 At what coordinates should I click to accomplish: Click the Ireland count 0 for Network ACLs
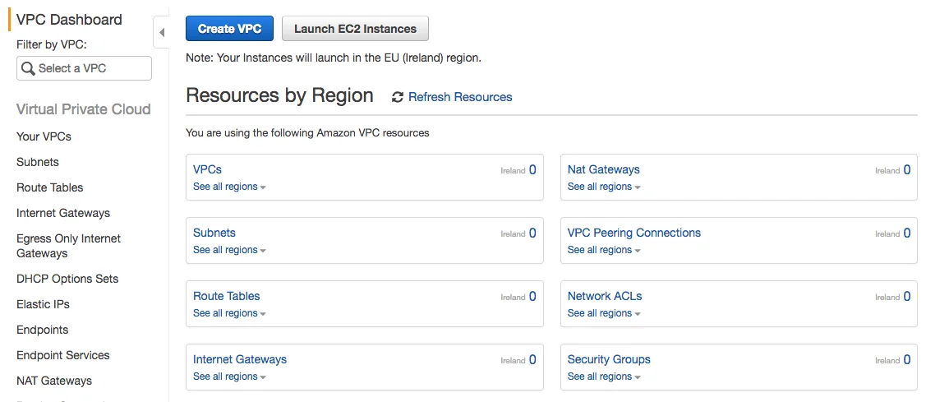[907, 297]
